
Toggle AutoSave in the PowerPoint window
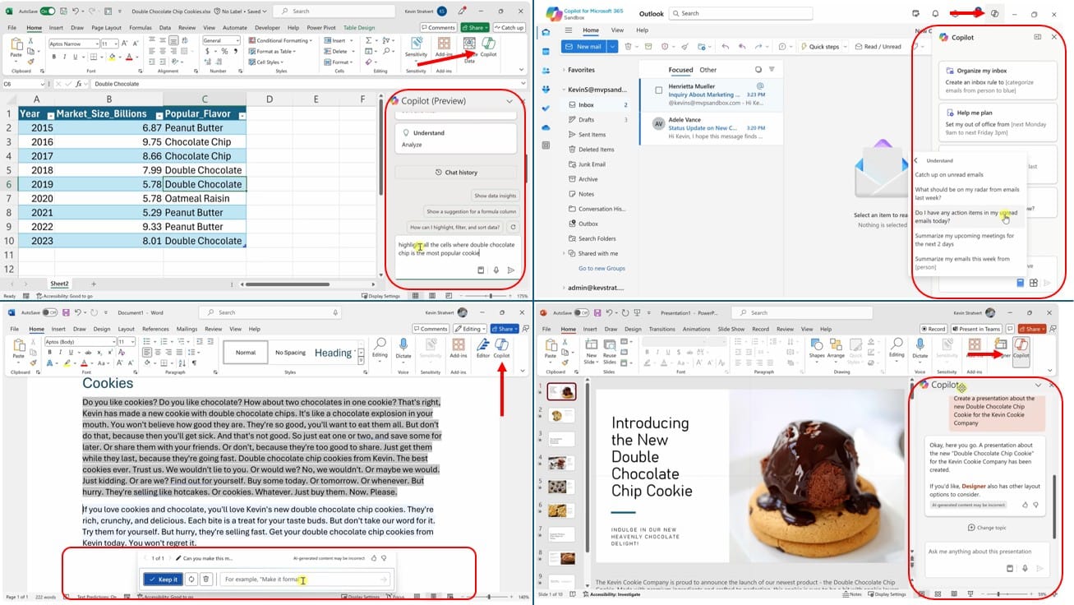(582, 312)
